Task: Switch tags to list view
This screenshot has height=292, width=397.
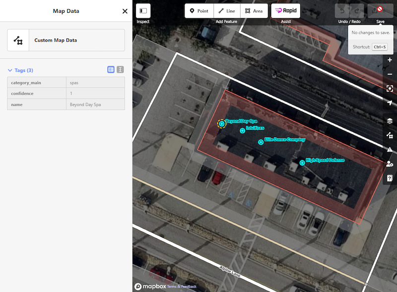Action: [111, 69]
